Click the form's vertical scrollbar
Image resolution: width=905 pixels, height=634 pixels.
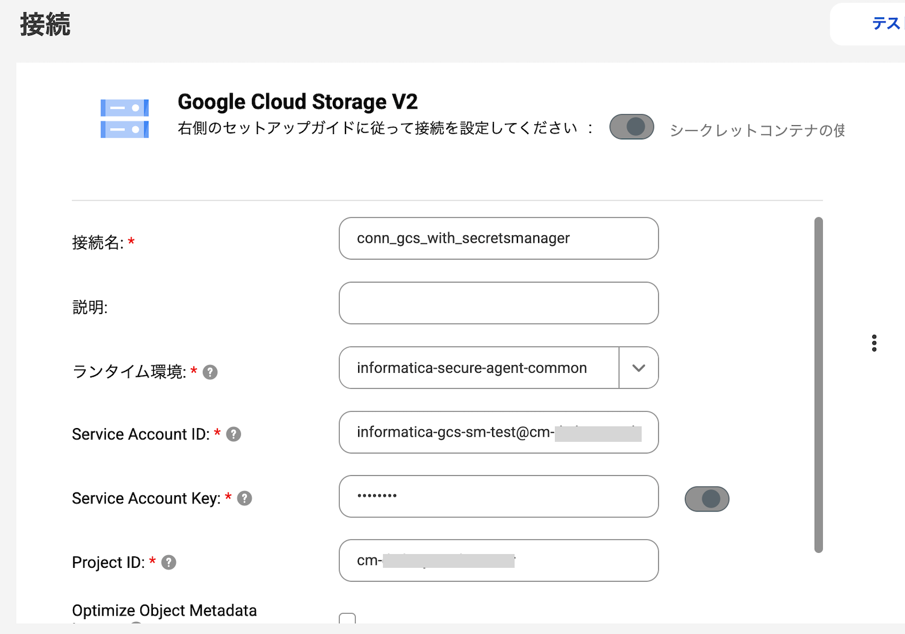click(x=818, y=384)
